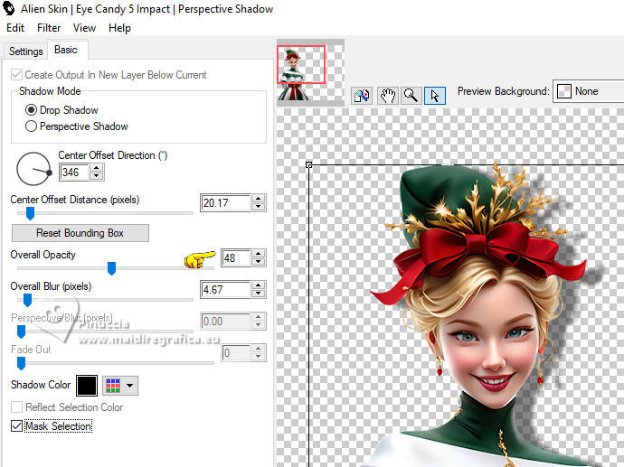Increase Center Offset Distance with up arrow
This screenshot has height=467, width=624.
pyautogui.click(x=259, y=199)
